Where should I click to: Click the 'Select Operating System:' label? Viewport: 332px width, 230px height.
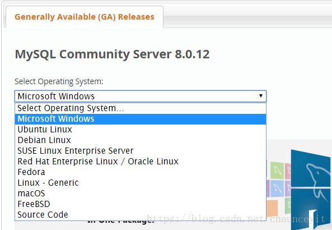pos(59,81)
